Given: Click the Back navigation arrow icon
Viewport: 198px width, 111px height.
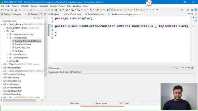Looking at the screenshot, I should click(144, 10).
